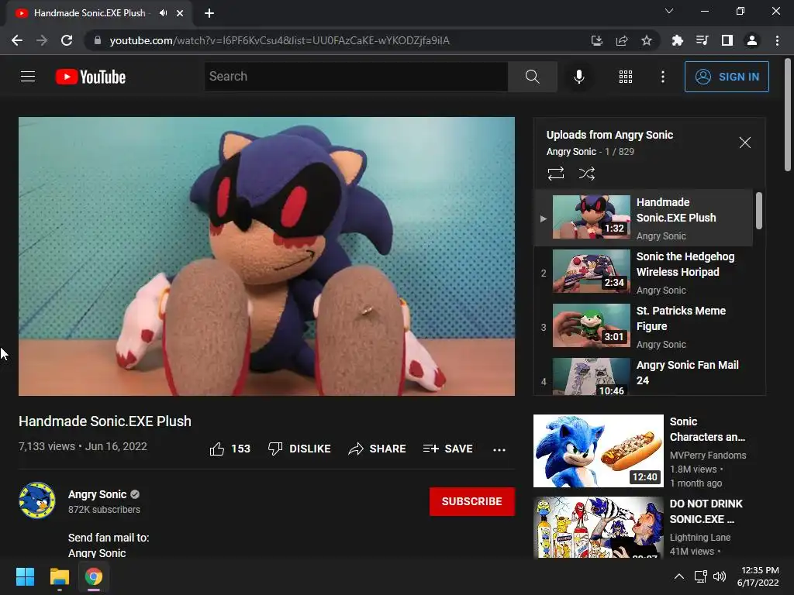Install app icon in address bar

(596, 40)
